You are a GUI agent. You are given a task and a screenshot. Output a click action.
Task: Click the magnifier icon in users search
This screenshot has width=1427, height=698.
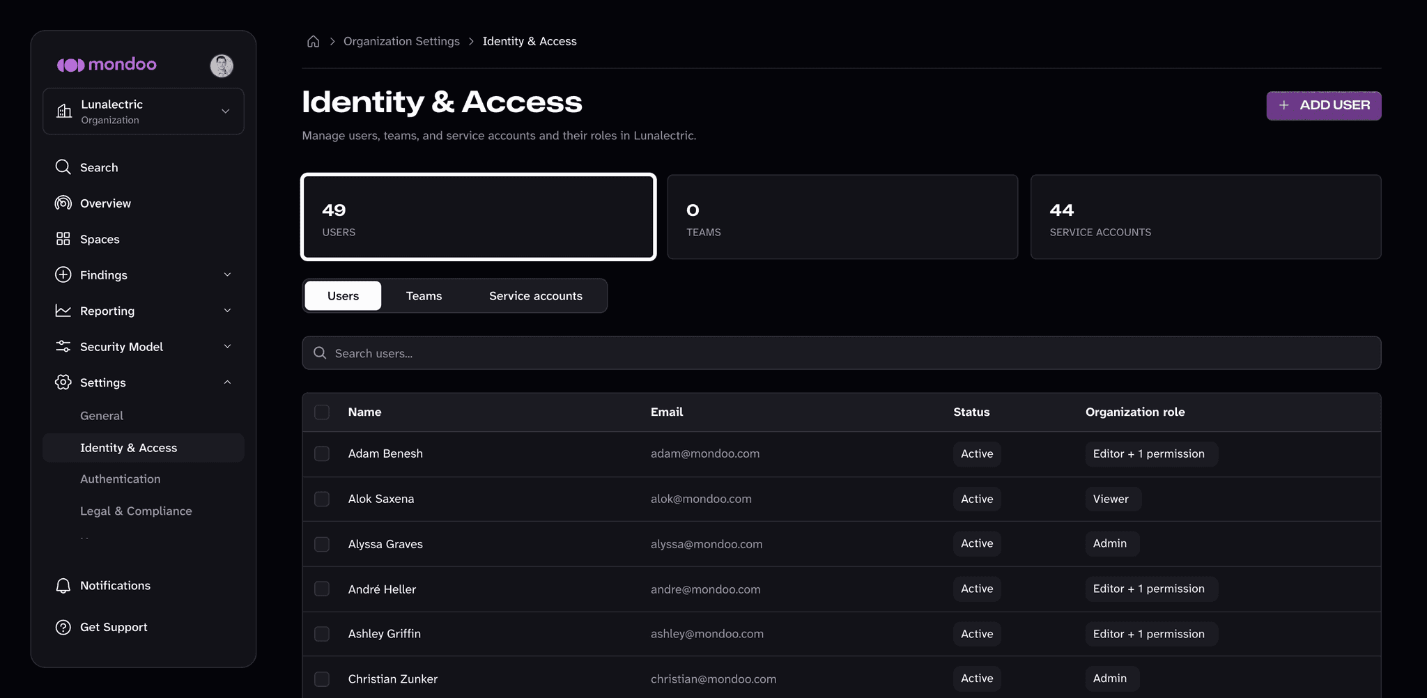point(320,353)
